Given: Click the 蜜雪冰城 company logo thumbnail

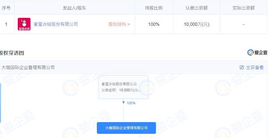Looking at the screenshot, I should pyautogui.click(x=24, y=24).
